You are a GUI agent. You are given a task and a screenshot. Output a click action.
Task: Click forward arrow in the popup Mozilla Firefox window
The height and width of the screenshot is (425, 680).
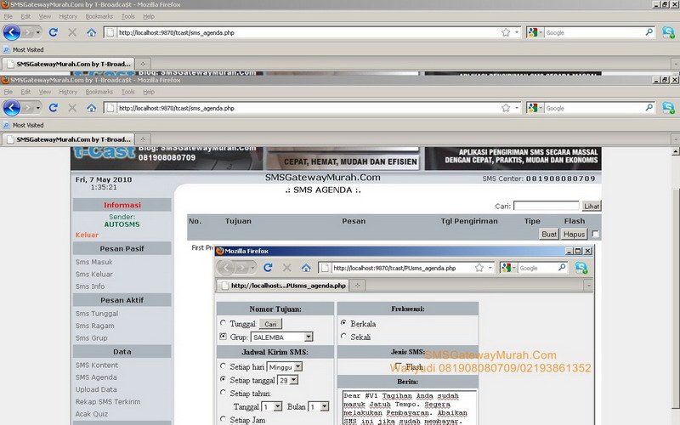point(242,268)
